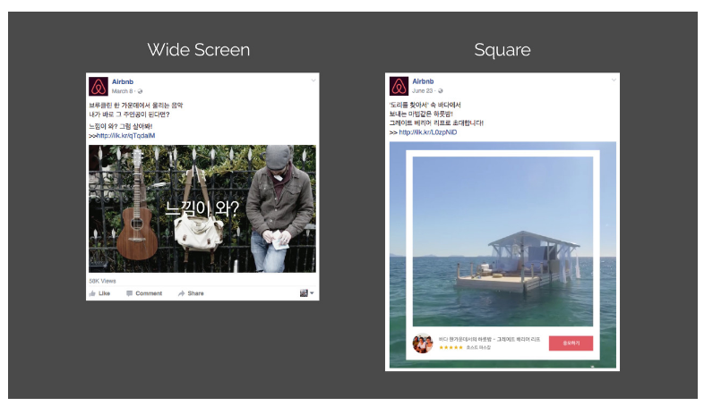Click the Airbnb logo in Wide Screen post
Viewport: 704px width, 406px height.
point(99,87)
